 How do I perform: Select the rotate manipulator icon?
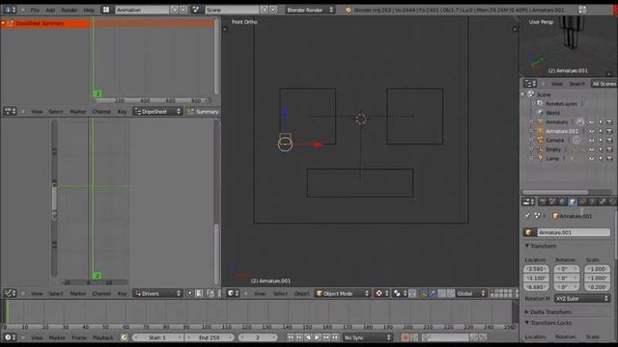pos(442,293)
